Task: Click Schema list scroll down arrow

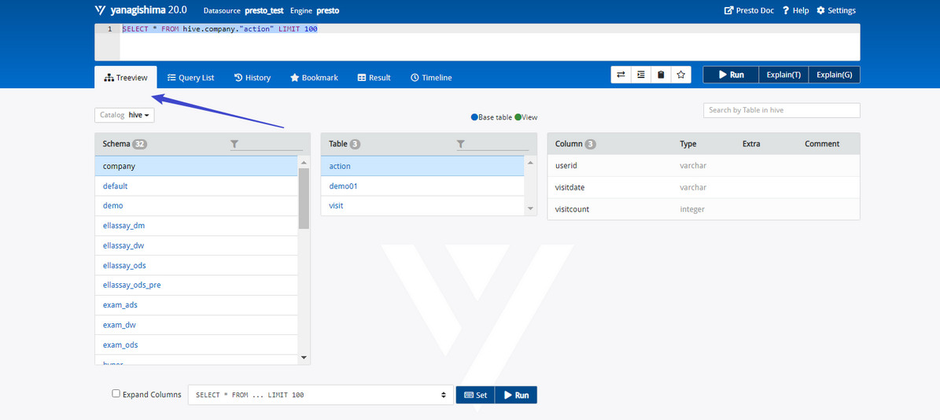Action: [x=304, y=358]
